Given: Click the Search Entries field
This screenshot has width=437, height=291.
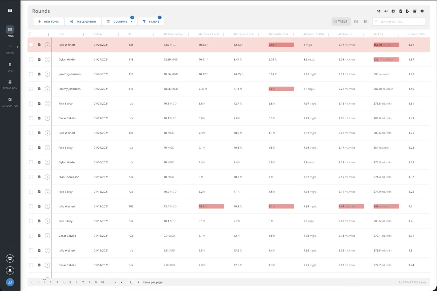Looking at the screenshot, I should click(398, 21).
